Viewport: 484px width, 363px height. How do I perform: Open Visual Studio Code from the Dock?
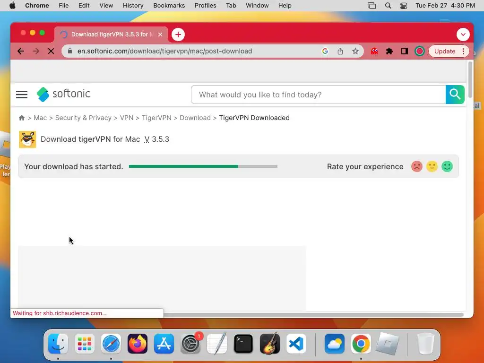click(296, 344)
